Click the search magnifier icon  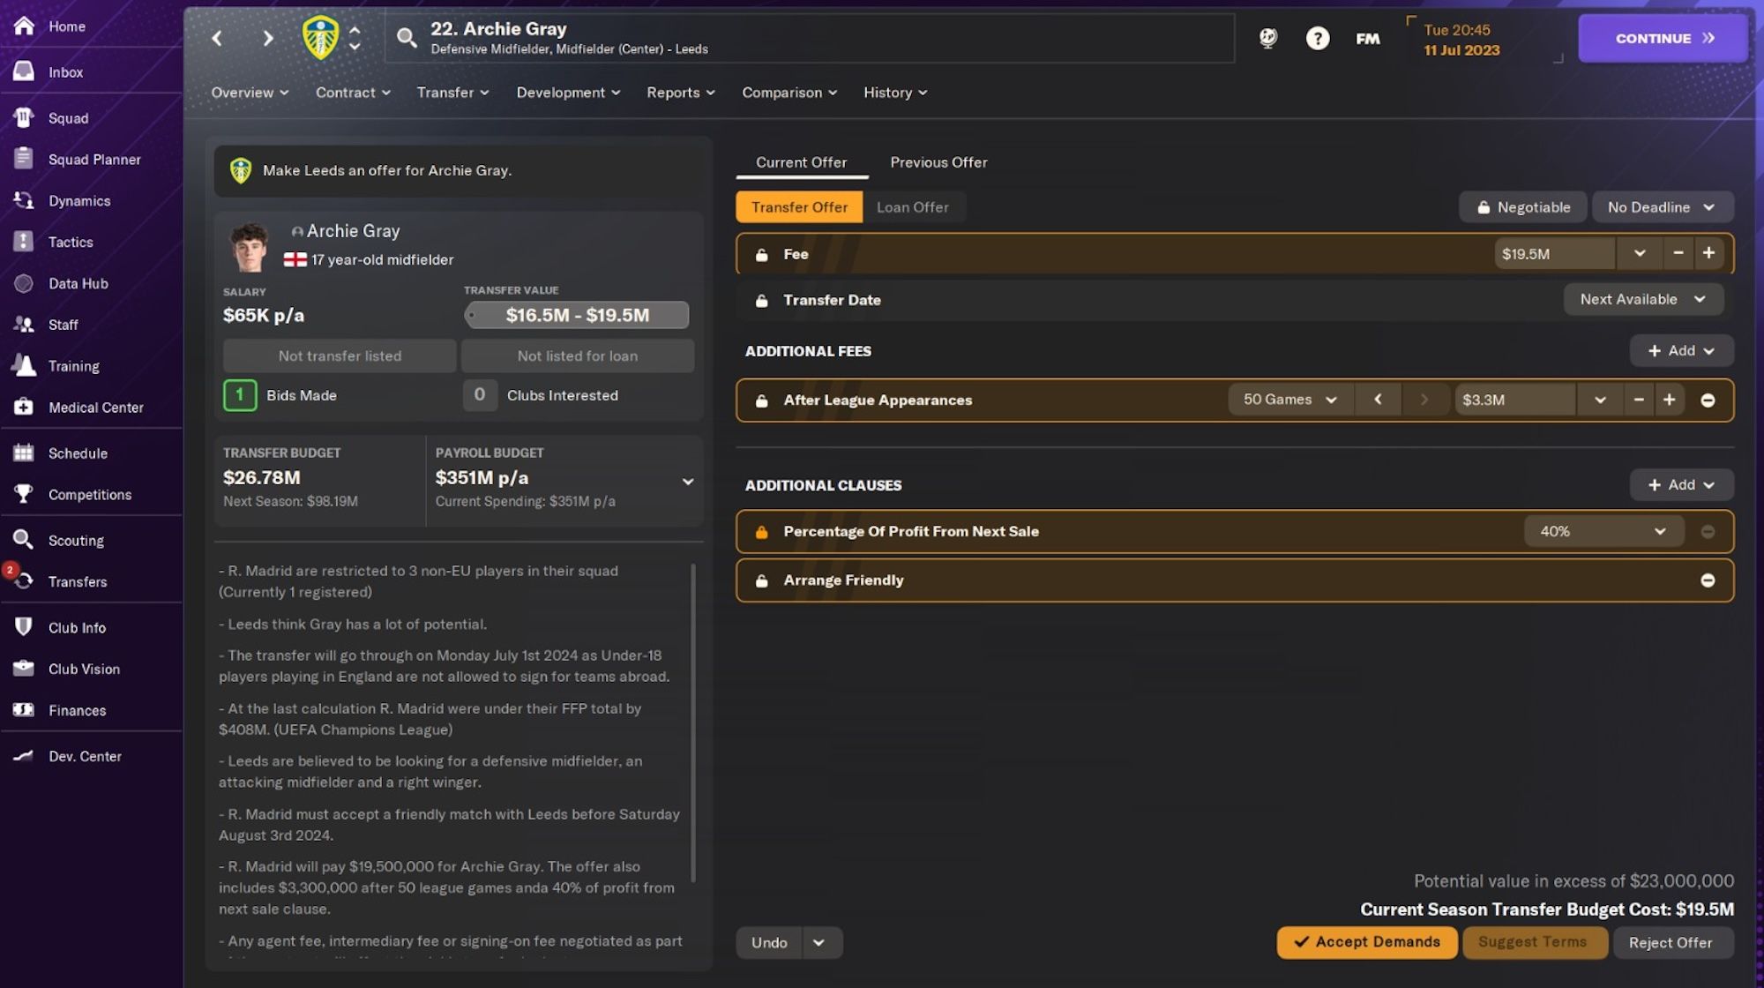(406, 37)
